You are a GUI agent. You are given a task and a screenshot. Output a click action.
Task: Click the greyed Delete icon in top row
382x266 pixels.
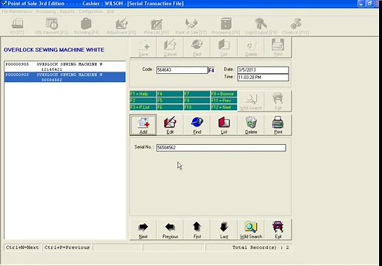(x=251, y=47)
